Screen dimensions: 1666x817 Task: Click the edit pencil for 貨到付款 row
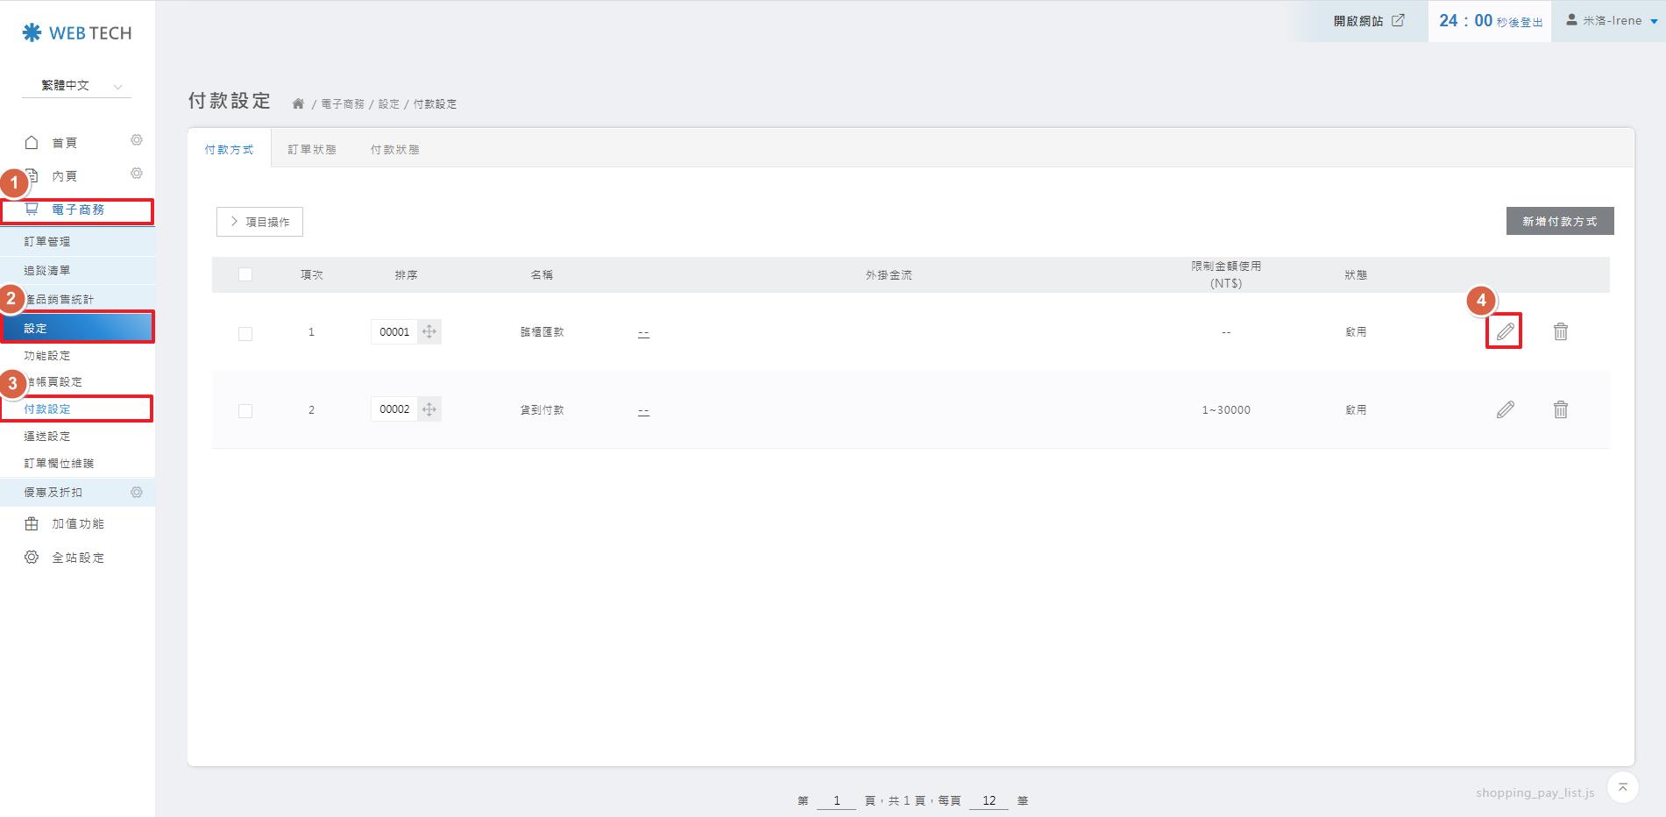pos(1504,409)
